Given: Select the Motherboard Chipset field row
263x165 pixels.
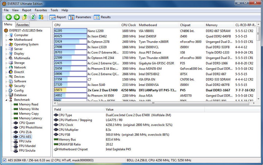Looking at the screenshot, I should click(x=129, y=149).
